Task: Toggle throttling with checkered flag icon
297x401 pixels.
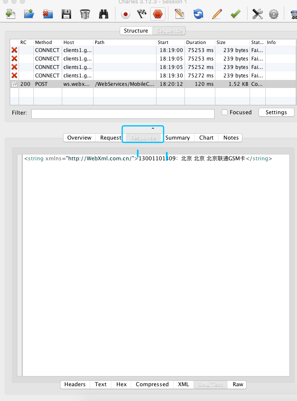Action: 141,14
